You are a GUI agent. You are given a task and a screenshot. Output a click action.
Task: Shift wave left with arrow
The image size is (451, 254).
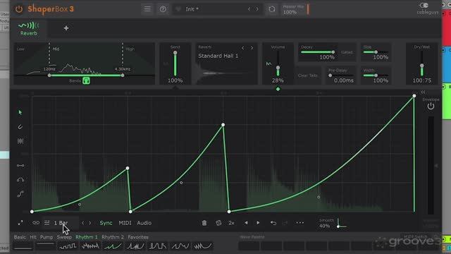coord(246,223)
